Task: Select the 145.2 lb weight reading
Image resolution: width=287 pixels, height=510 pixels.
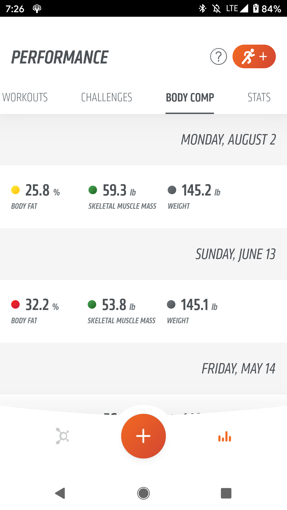Action: click(197, 190)
